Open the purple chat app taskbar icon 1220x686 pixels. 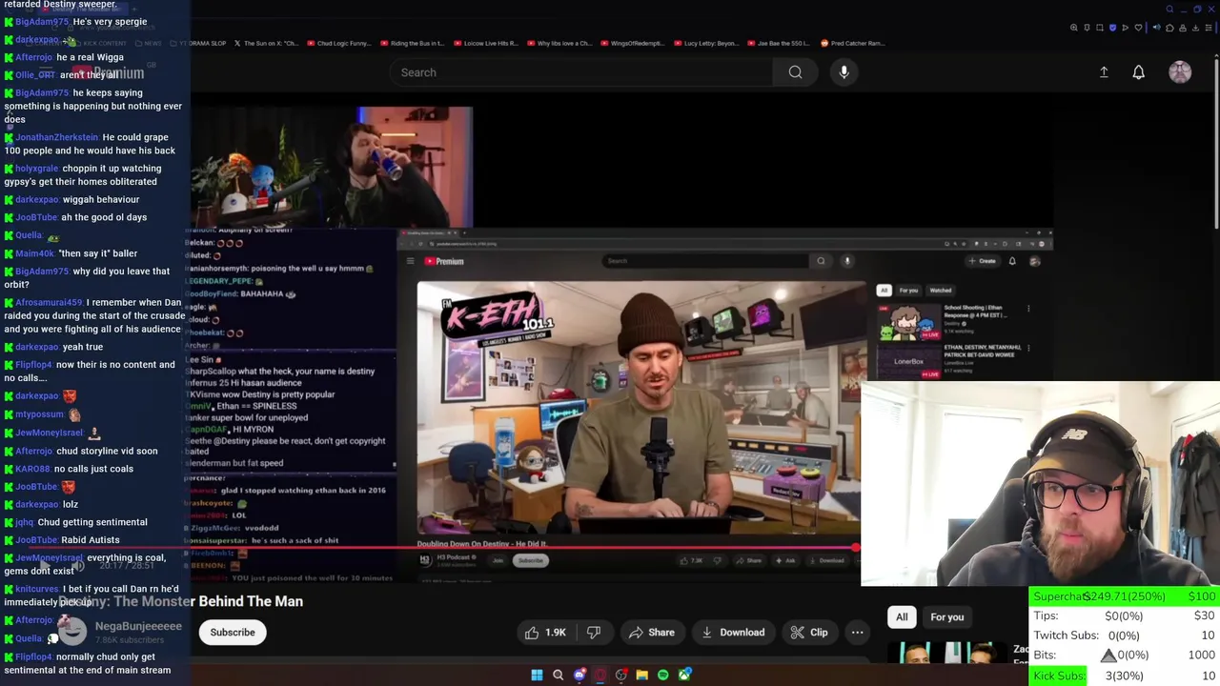pos(579,676)
